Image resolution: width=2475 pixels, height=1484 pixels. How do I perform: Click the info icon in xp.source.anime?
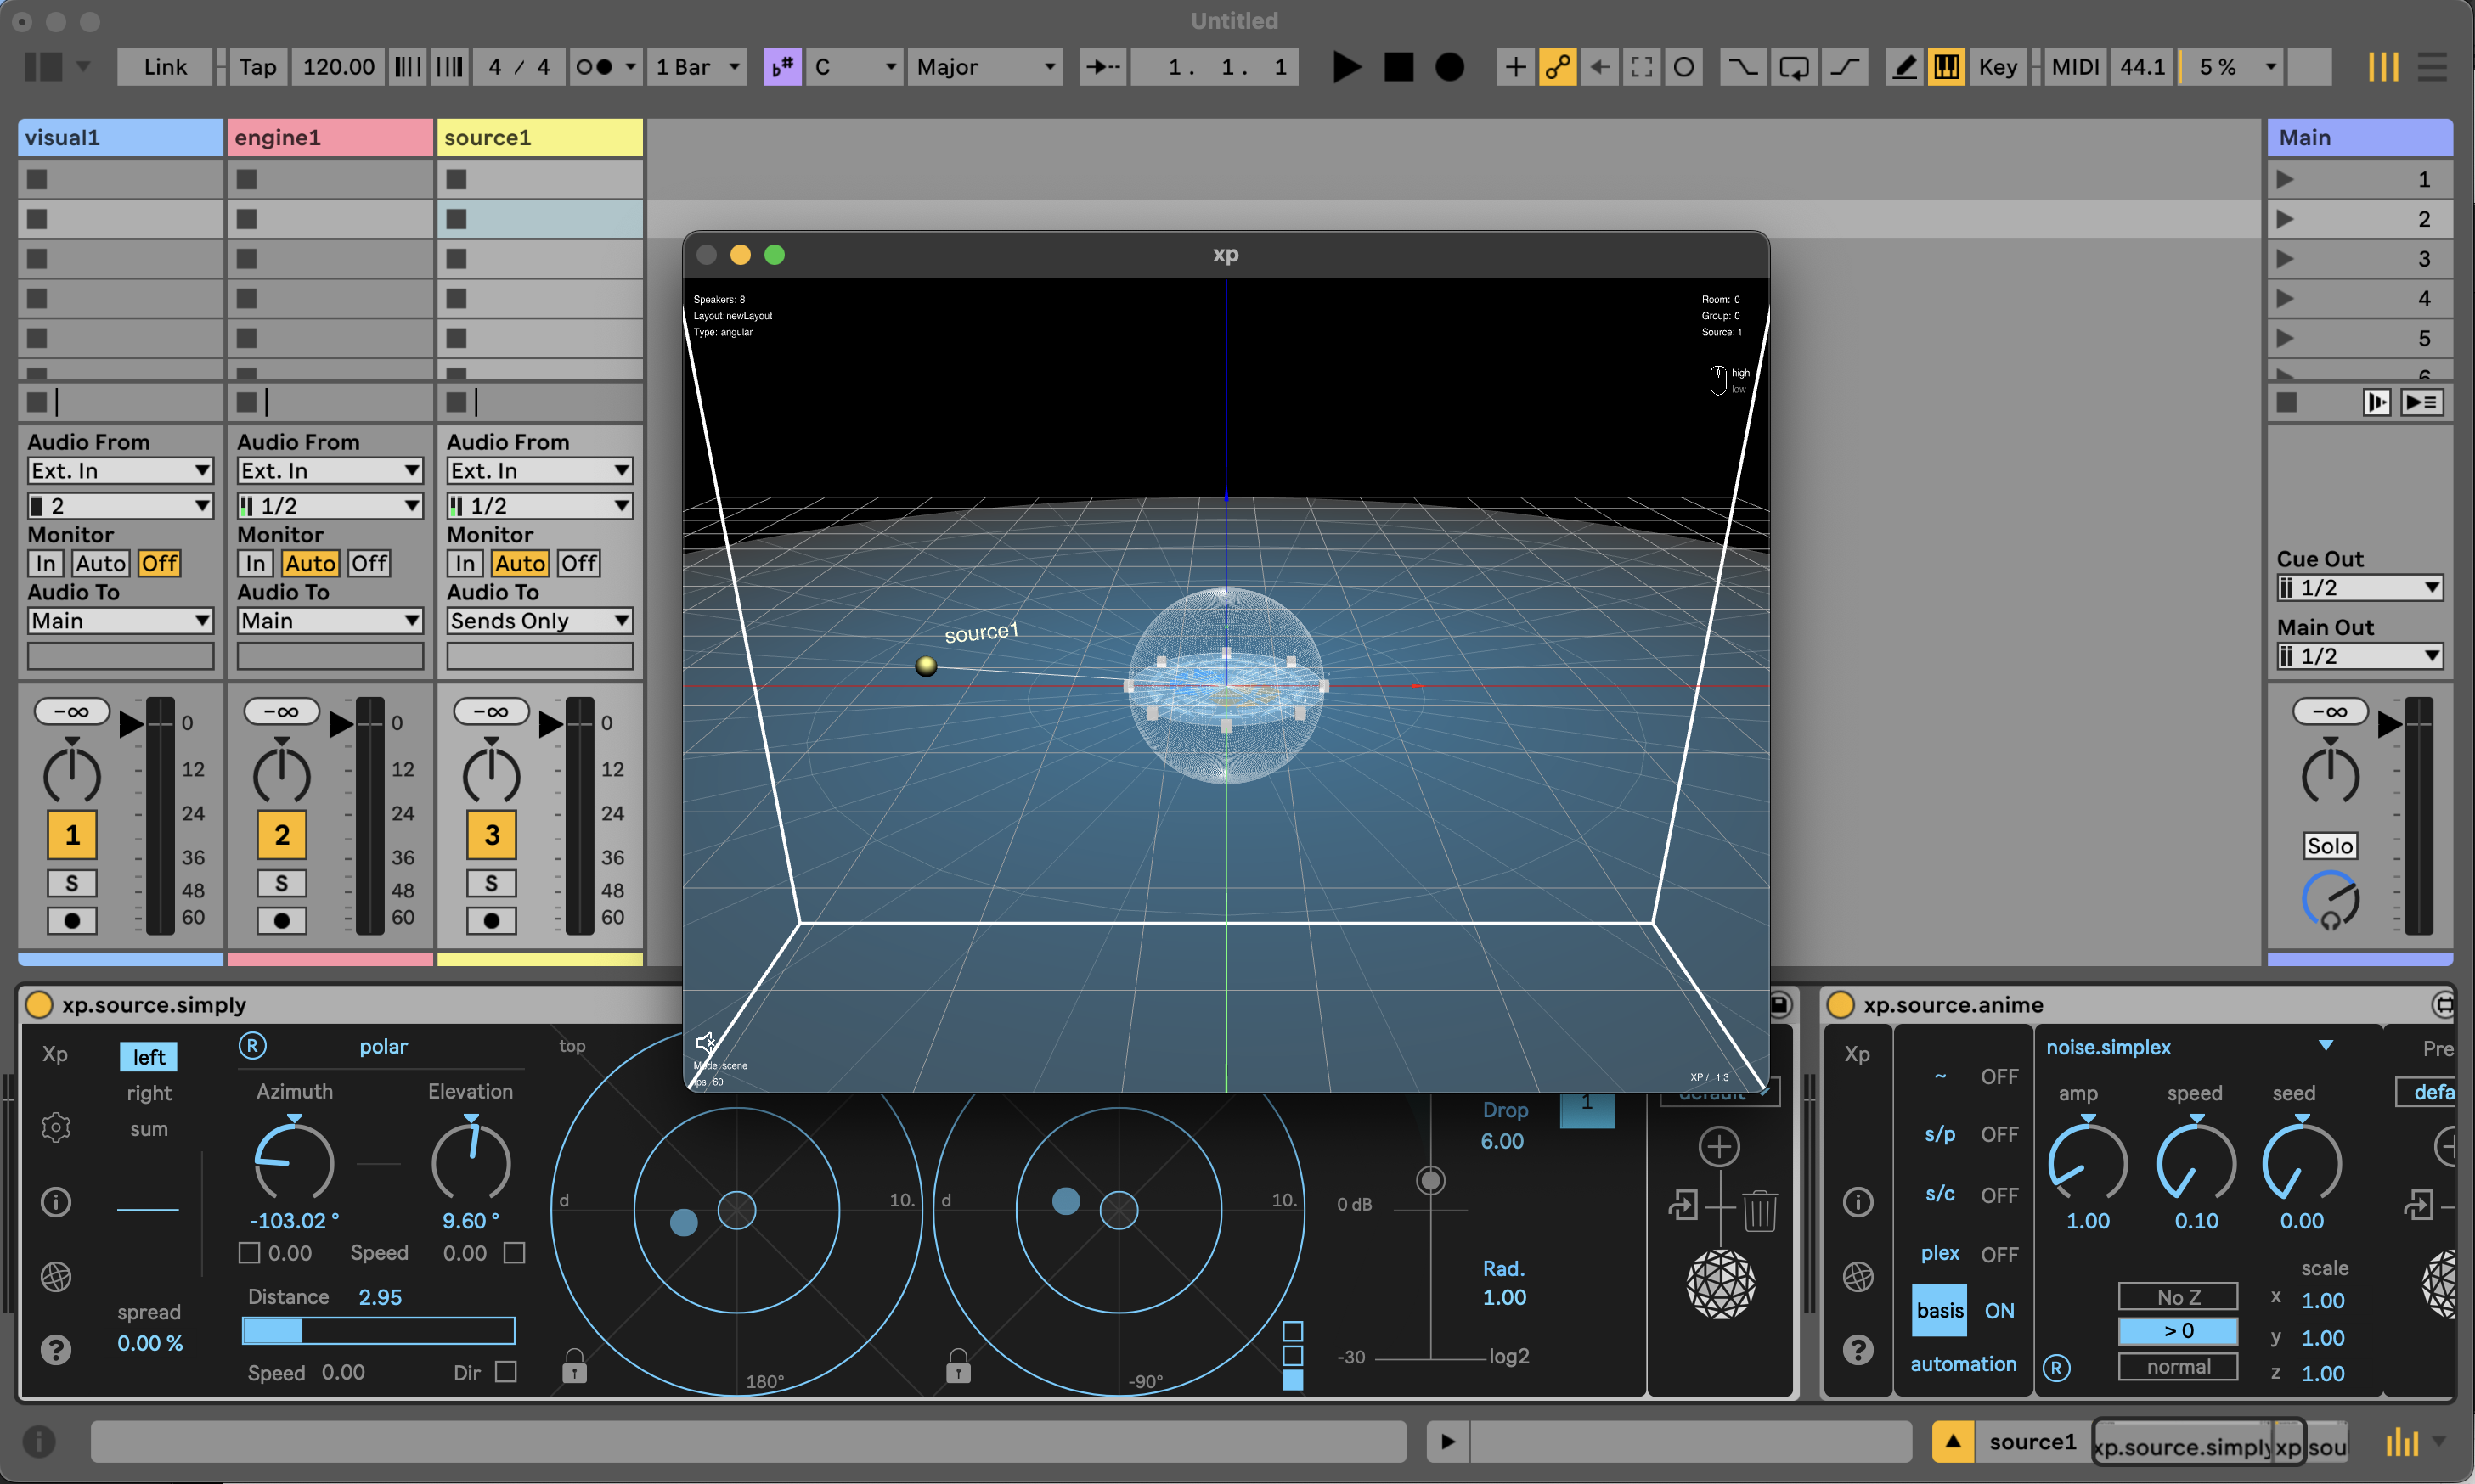click(x=1858, y=1202)
